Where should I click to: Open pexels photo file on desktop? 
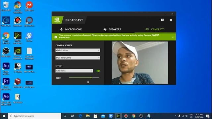pyautogui.click(x=29, y=84)
